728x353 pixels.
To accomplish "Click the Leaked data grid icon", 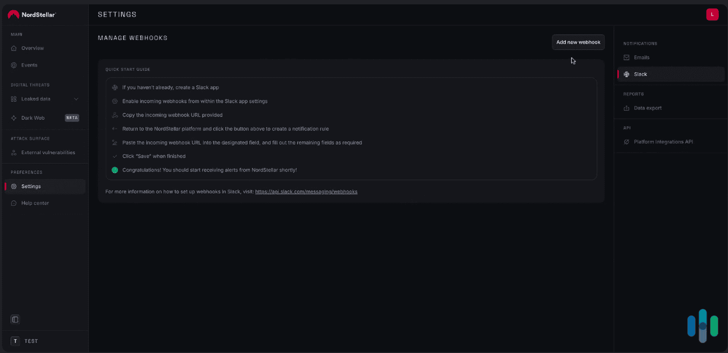I will click(x=14, y=99).
